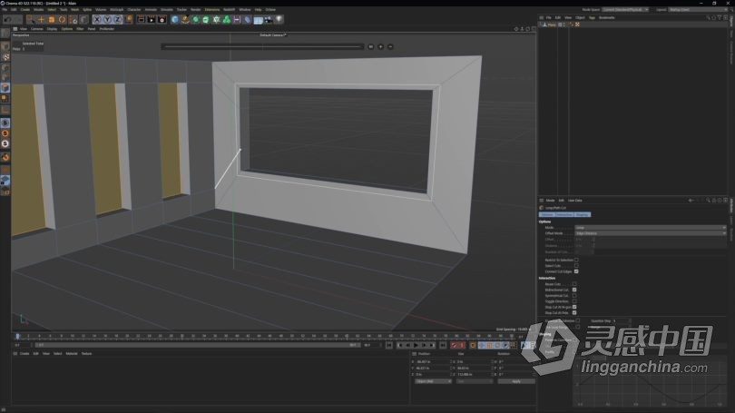Click Go to Start of animation button
Viewport: 735px width, 413px height.
tap(389, 346)
